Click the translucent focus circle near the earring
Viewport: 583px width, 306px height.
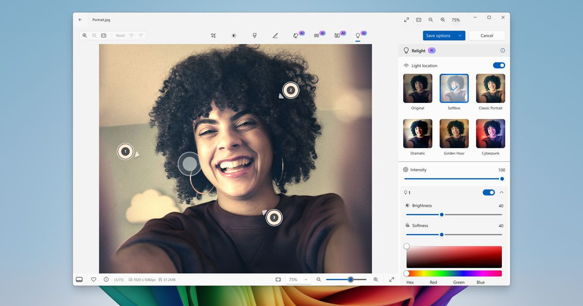tap(189, 164)
